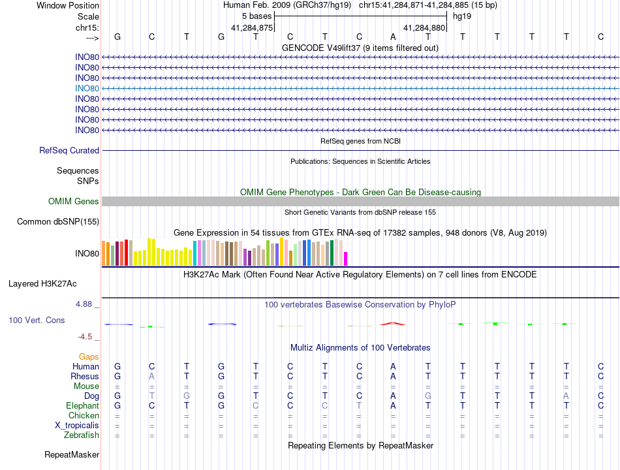Open the RefSeq Curated track label
620x470 pixels.
click(69, 151)
